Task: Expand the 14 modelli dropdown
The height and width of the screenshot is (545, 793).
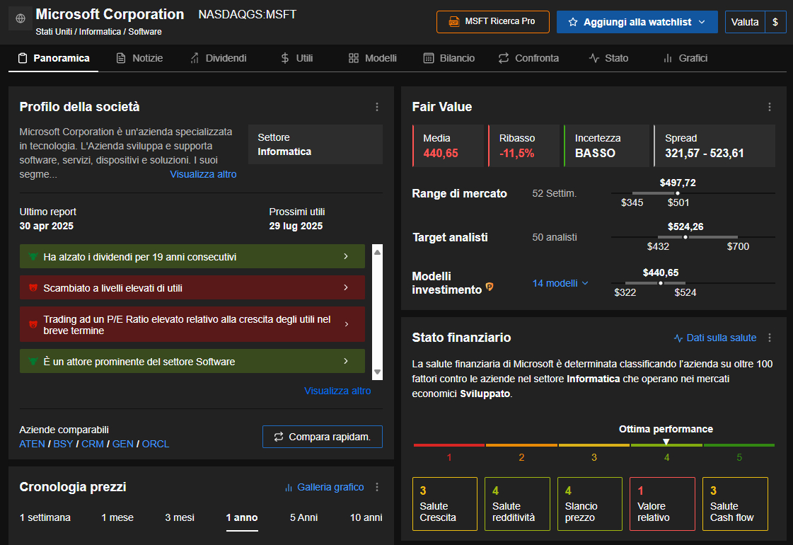Action: click(x=560, y=283)
